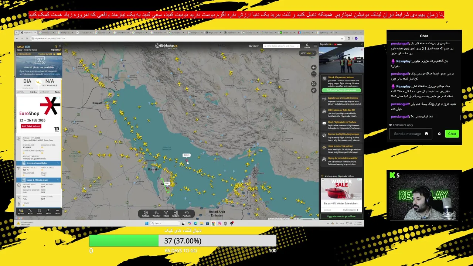Open the Playback history tool
The height and width of the screenshot is (266, 473).
[187, 214]
